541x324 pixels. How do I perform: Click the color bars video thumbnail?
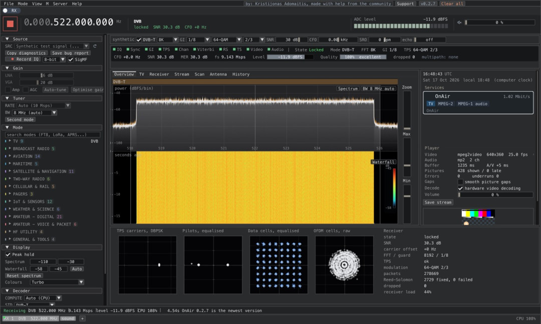478,216
